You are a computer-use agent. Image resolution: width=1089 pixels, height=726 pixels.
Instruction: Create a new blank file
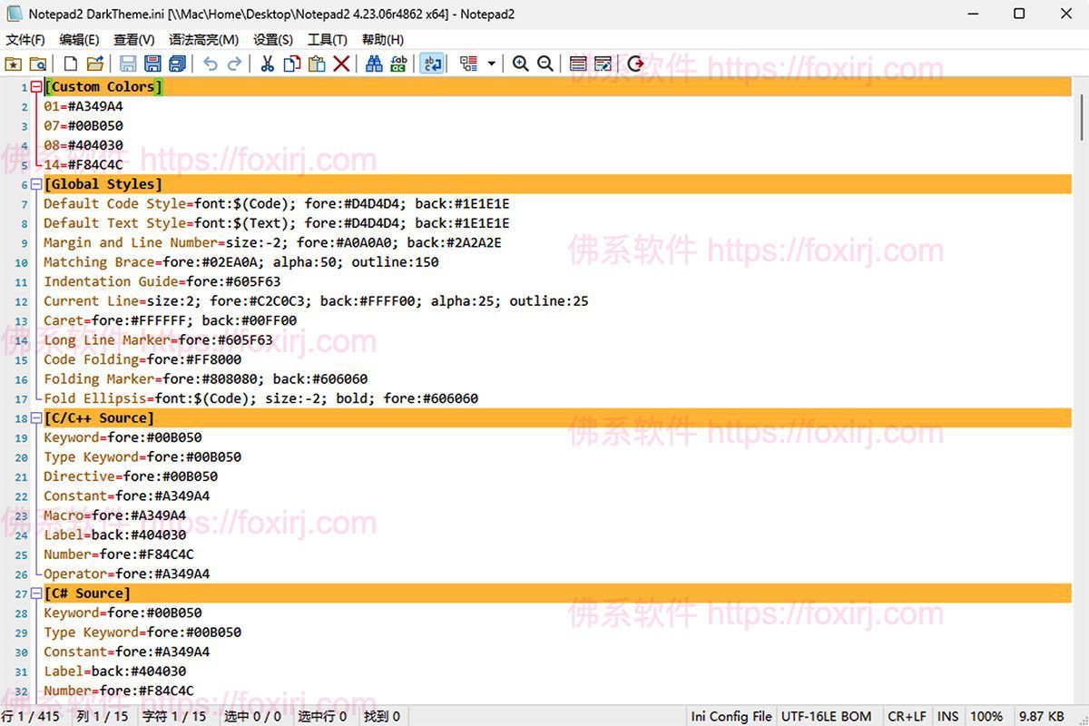pos(70,64)
